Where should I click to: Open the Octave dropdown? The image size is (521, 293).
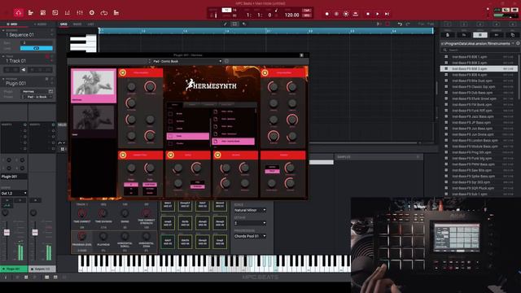(250, 223)
